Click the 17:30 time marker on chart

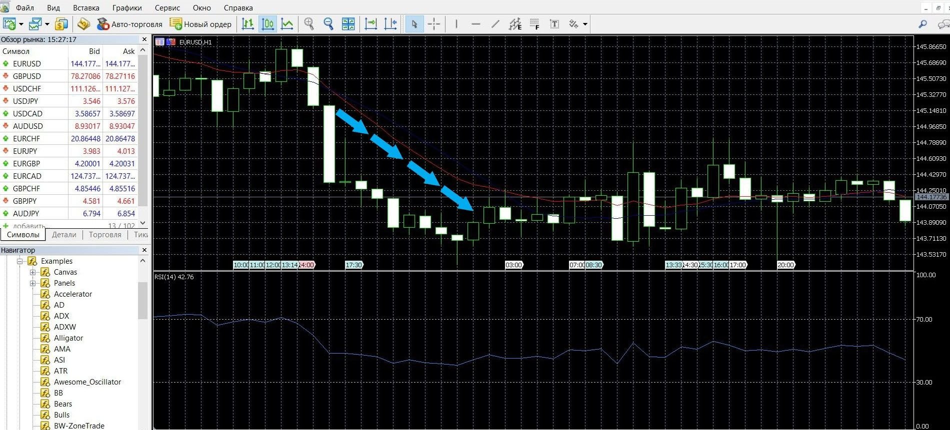pyautogui.click(x=354, y=265)
